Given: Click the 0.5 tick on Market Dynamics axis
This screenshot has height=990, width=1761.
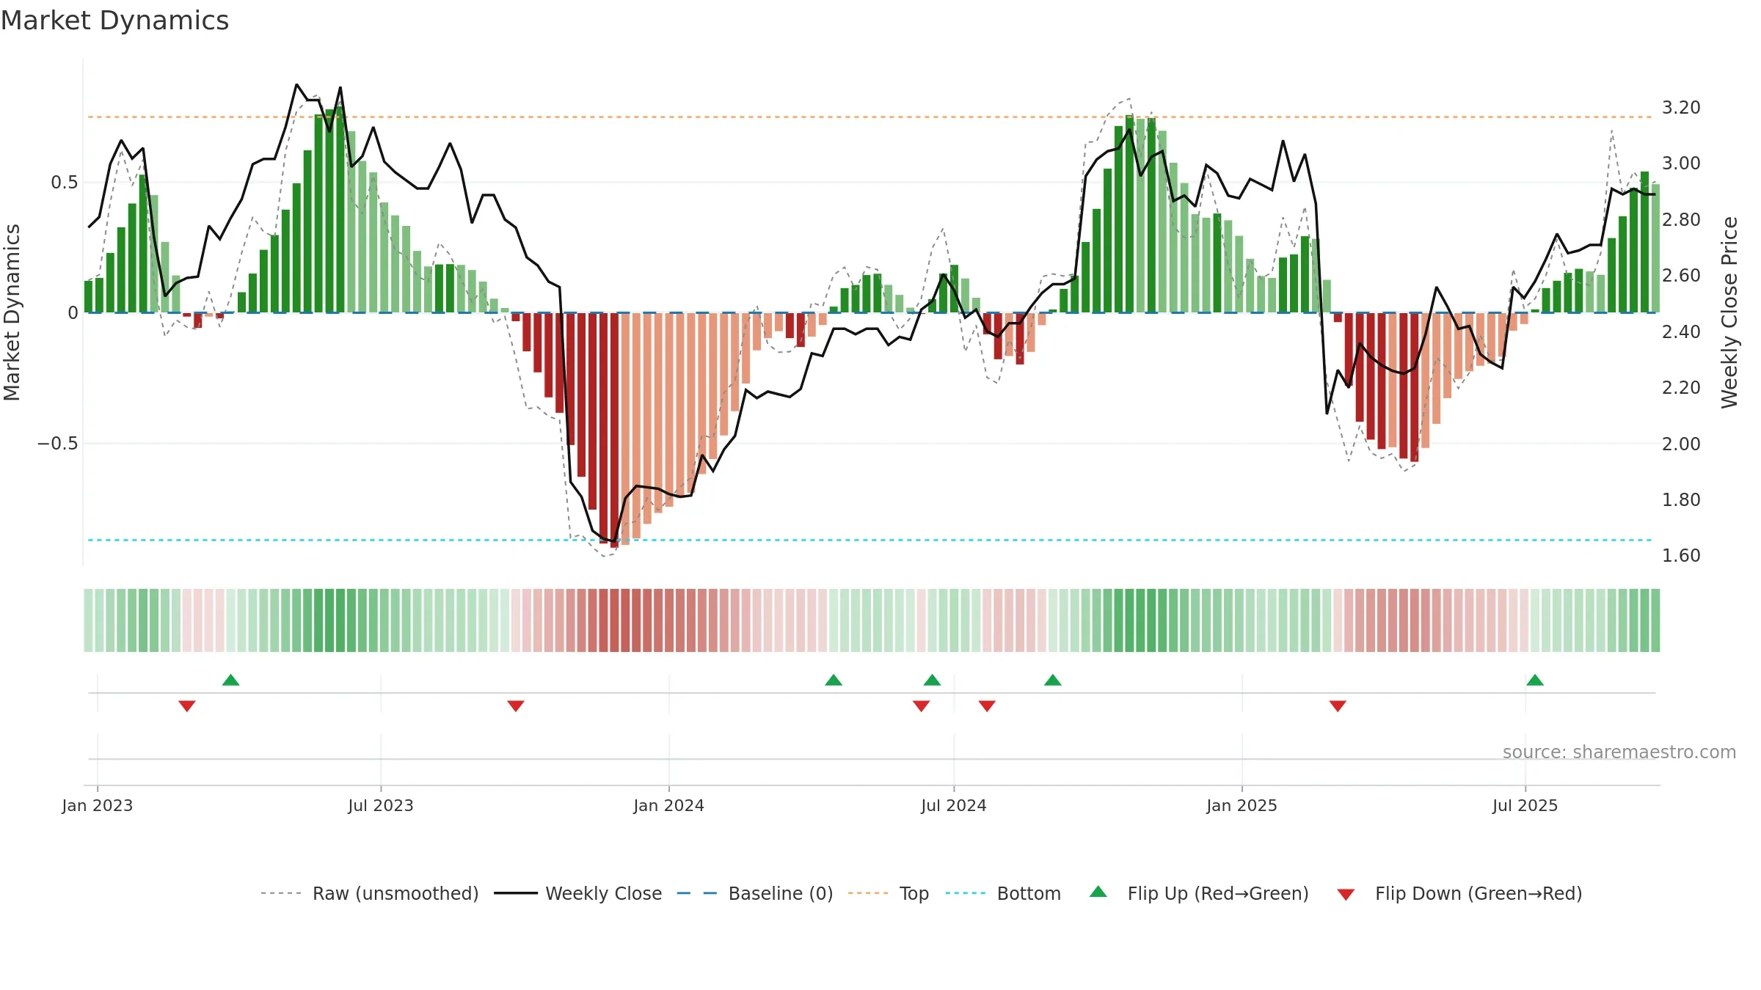Looking at the screenshot, I should 65,183.
